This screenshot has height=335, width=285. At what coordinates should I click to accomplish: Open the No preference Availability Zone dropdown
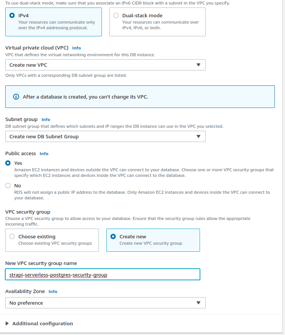105,303
